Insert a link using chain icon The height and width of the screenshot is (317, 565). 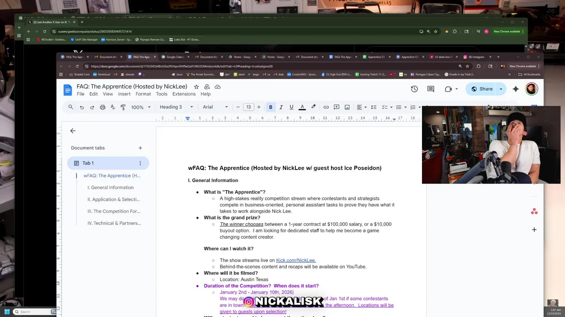click(x=326, y=107)
